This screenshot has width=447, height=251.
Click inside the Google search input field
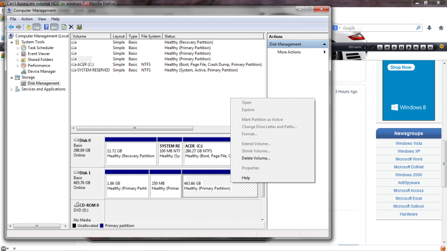pos(378,28)
